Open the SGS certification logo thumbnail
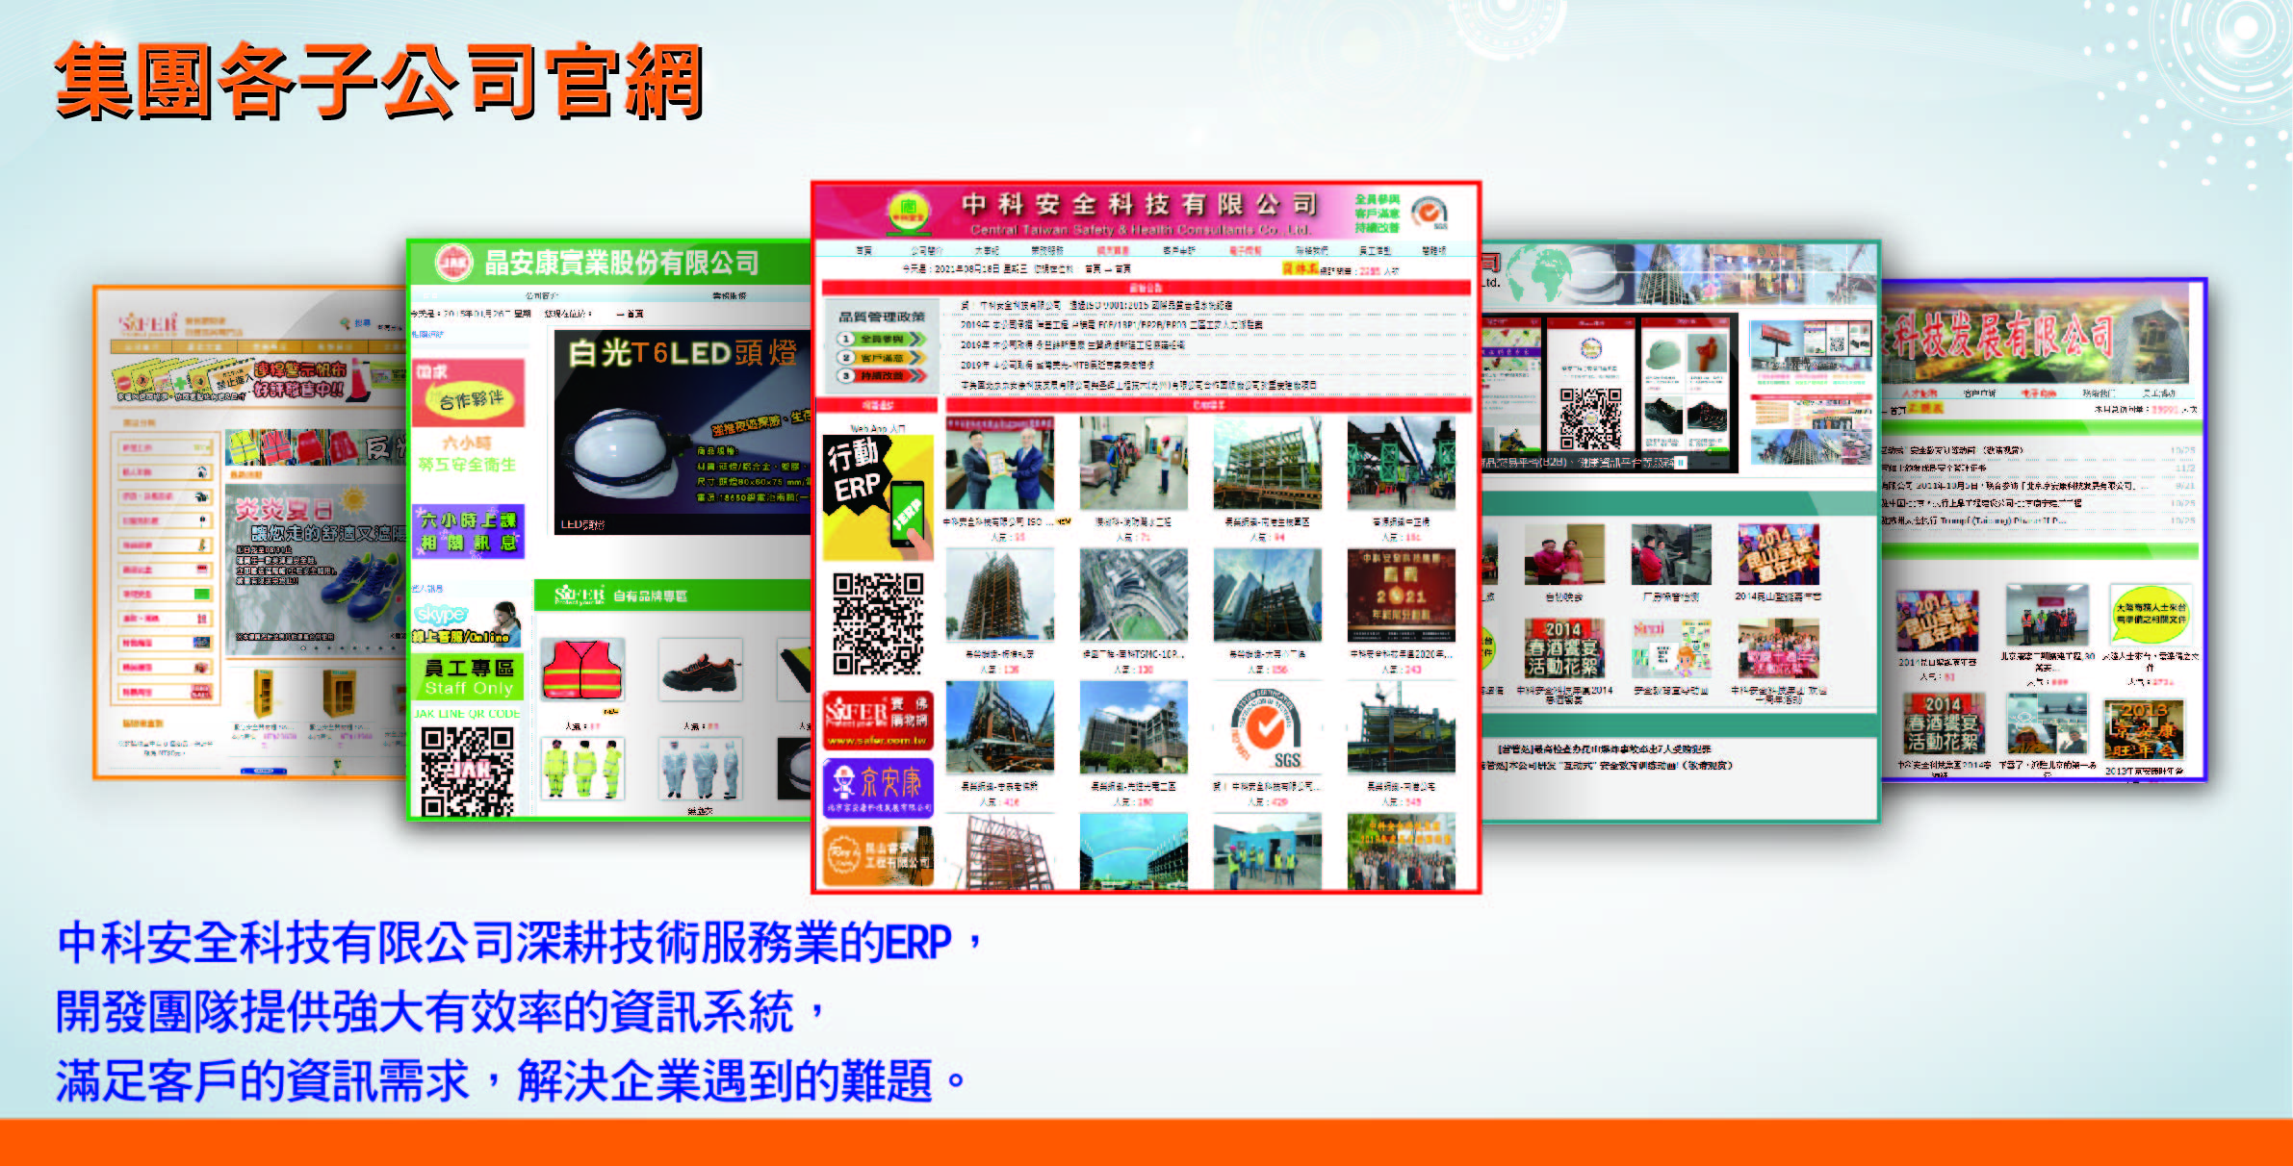This screenshot has width=2293, height=1166. coord(1267,727)
